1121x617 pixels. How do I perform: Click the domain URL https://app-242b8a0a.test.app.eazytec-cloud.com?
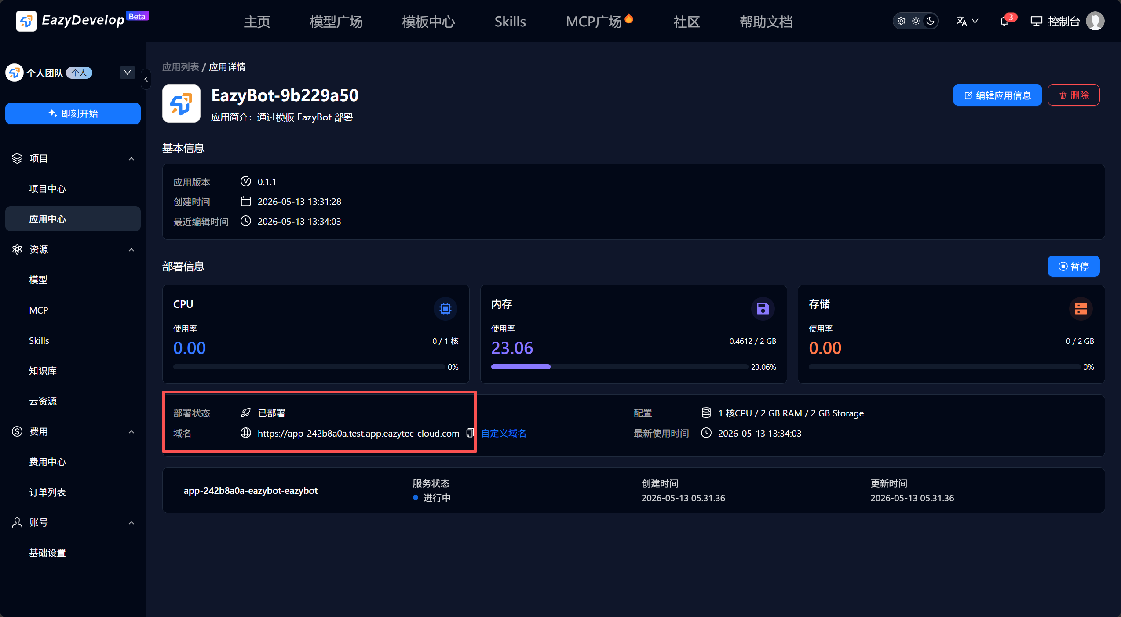(x=358, y=433)
